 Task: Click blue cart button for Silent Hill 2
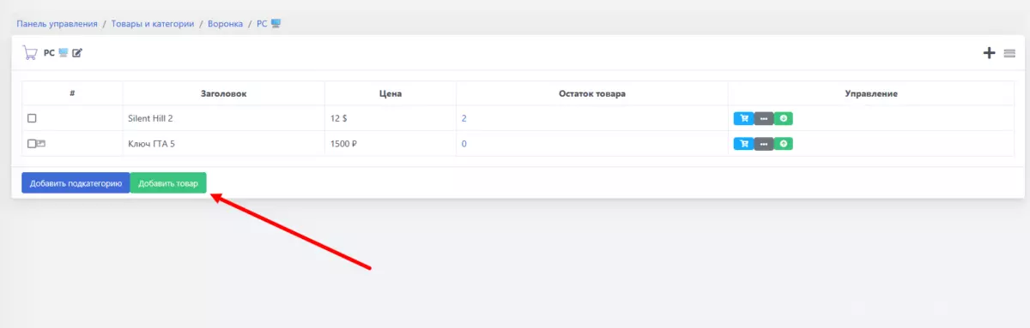pyautogui.click(x=743, y=119)
